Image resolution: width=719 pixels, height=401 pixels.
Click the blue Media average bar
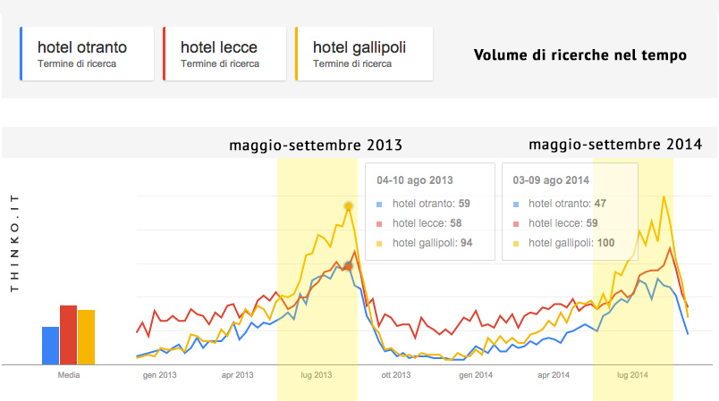point(51,345)
